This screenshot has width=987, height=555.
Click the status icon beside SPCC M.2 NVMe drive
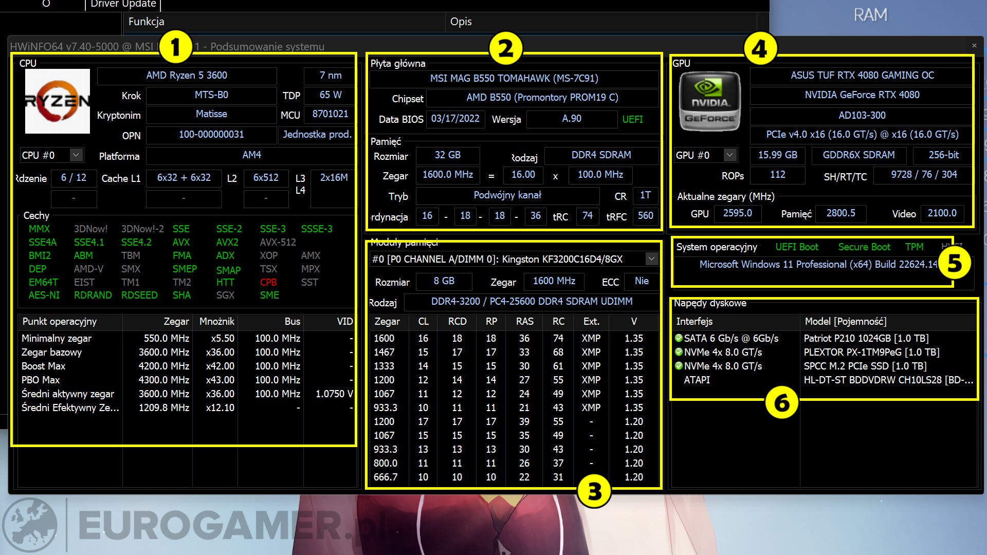(x=679, y=366)
